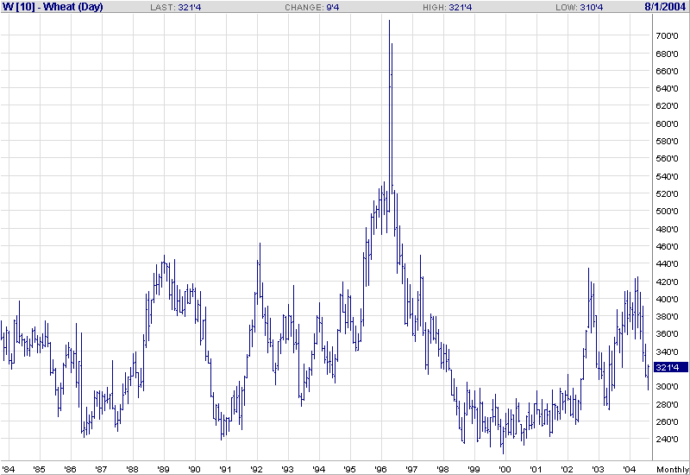
Task: Click the 480'0 price axis label
Action: (x=667, y=229)
